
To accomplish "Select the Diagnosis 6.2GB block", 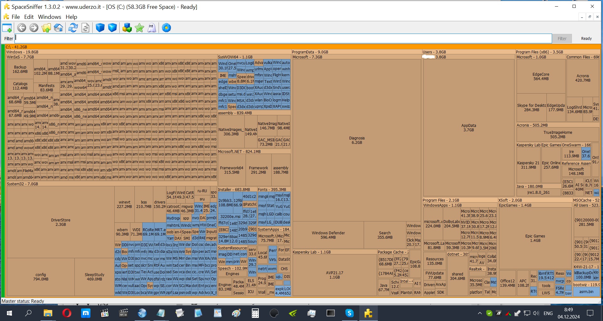I will [x=357, y=140].
